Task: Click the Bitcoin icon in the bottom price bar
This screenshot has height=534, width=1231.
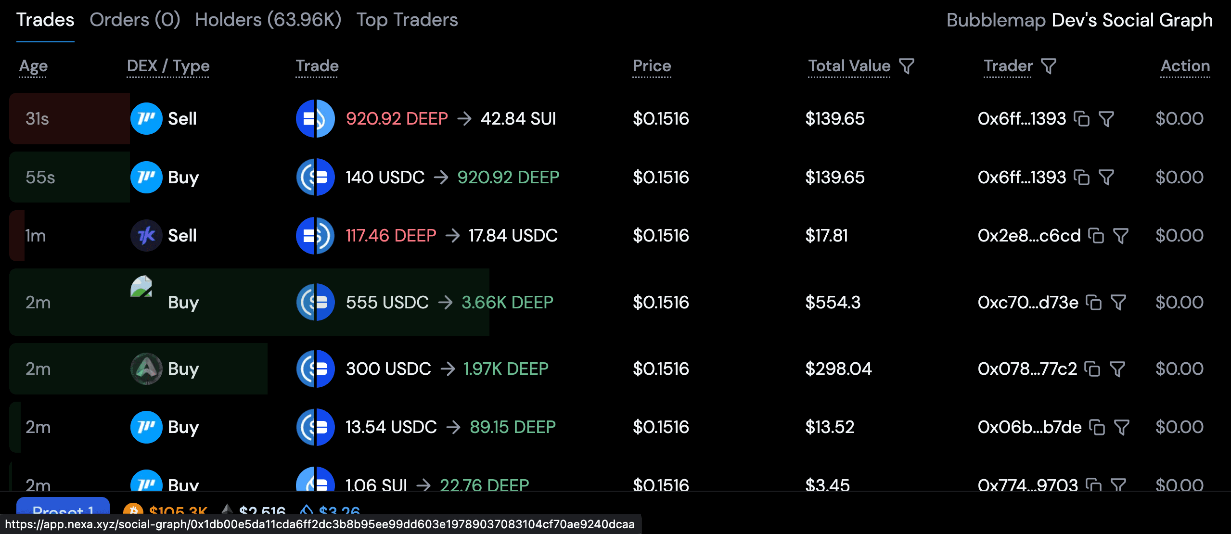Action: [x=135, y=511]
